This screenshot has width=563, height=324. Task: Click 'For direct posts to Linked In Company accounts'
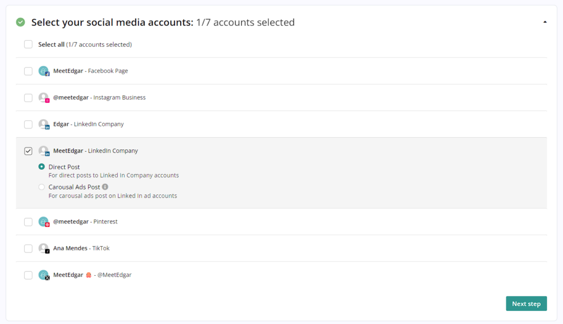pyautogui.click(x=113, y=176)
